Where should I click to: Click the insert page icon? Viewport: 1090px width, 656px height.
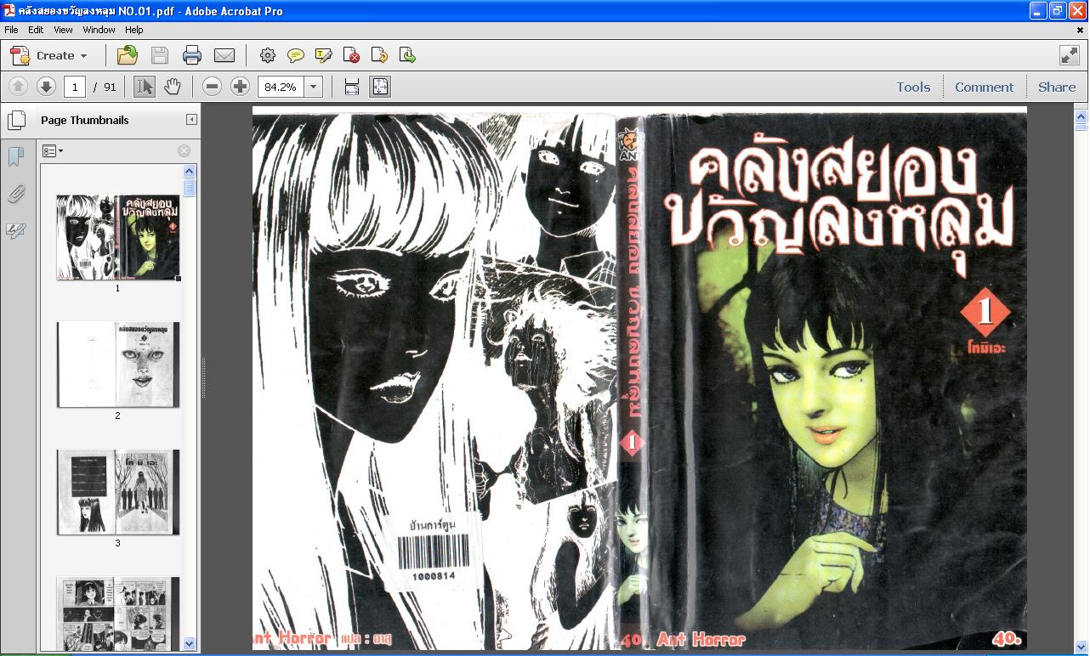408,56
